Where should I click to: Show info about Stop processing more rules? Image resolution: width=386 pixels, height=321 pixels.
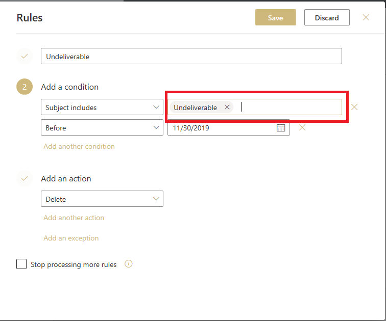tap(129, 264)
